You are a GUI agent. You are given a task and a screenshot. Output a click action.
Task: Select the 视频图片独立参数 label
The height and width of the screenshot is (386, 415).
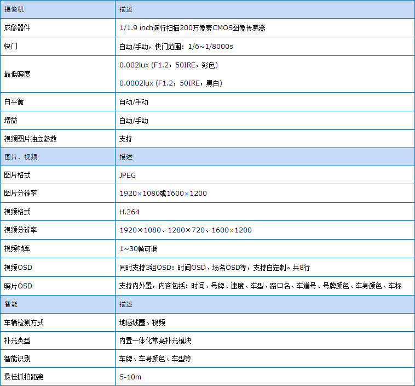click(30, 139)
